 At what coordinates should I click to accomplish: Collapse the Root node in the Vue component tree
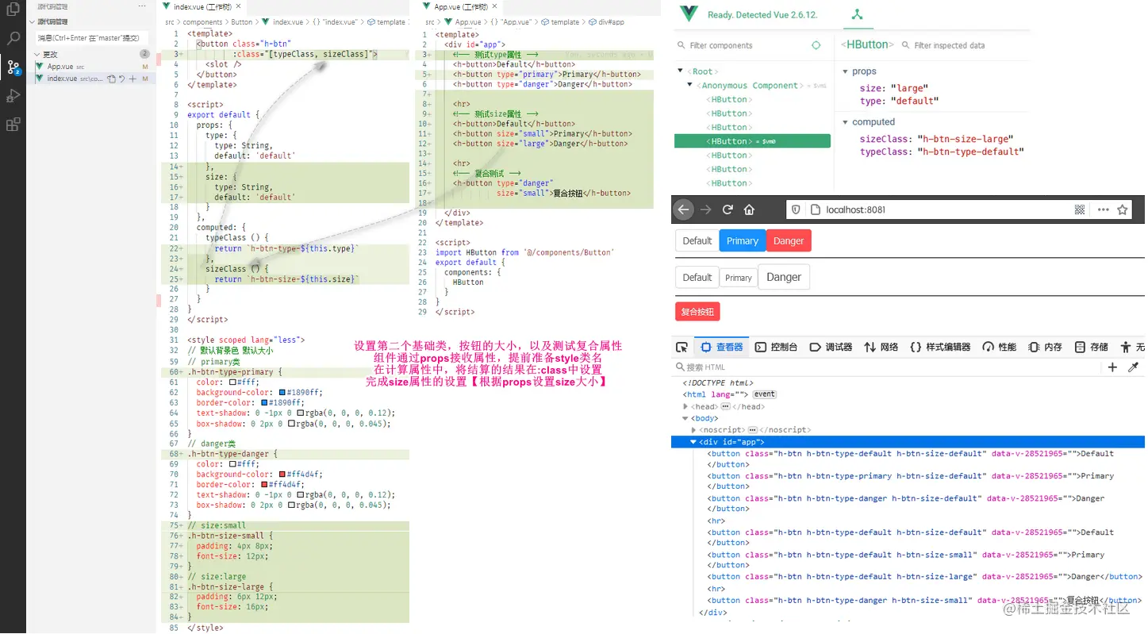680,71
